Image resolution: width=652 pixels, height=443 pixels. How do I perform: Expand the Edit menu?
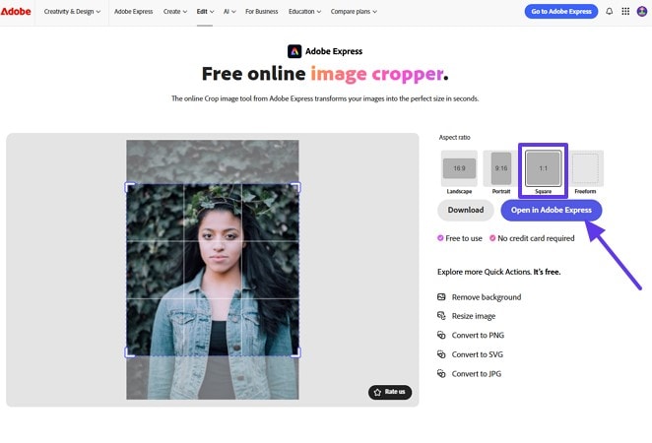[205, 12]
